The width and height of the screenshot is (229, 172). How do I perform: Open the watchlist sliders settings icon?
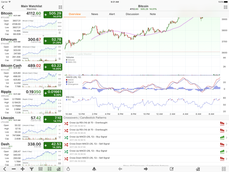[41, 169]
